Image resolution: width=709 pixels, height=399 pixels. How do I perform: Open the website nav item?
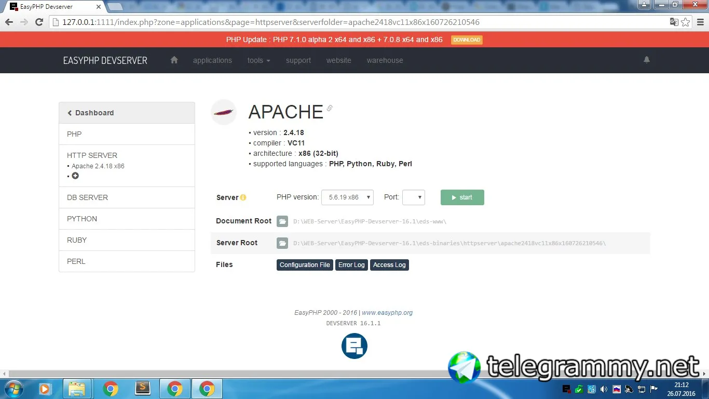(x=339, y=60)
